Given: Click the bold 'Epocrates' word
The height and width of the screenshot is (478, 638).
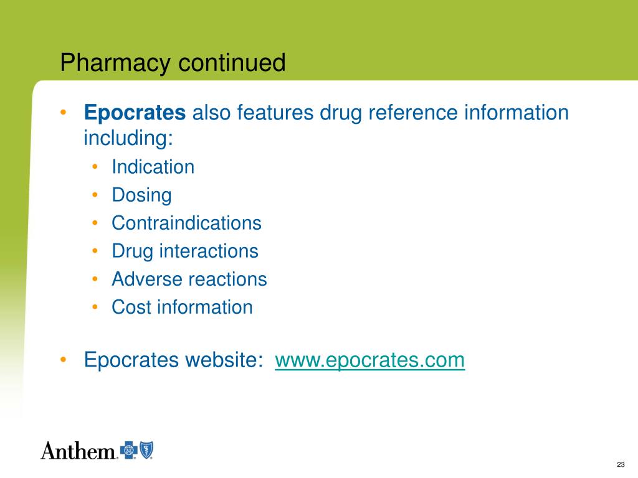Looking at the screenshot, I should click(135, 112).
